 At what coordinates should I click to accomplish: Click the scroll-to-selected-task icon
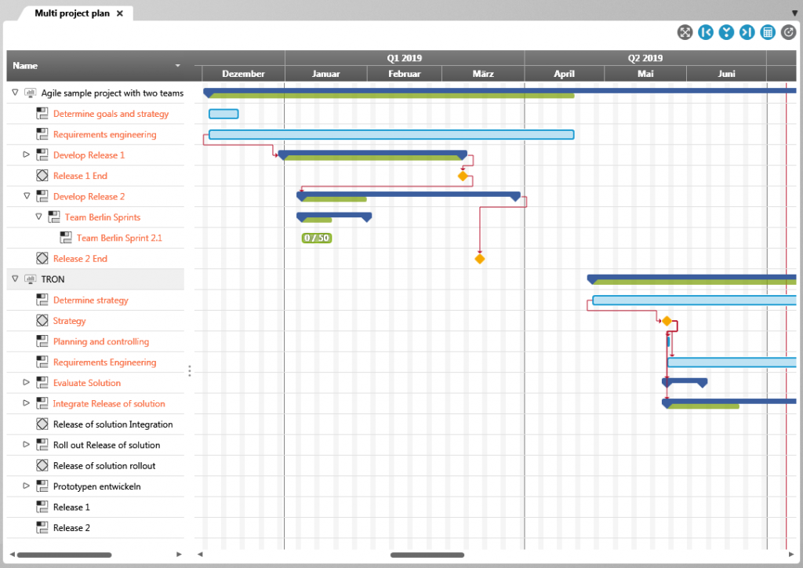(x=726, y=32)
